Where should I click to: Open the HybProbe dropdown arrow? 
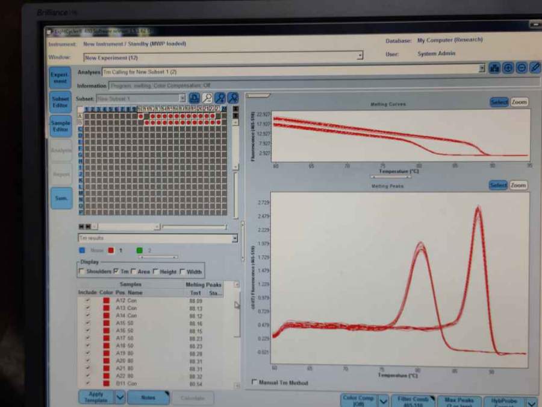click(x=531, y=403)
